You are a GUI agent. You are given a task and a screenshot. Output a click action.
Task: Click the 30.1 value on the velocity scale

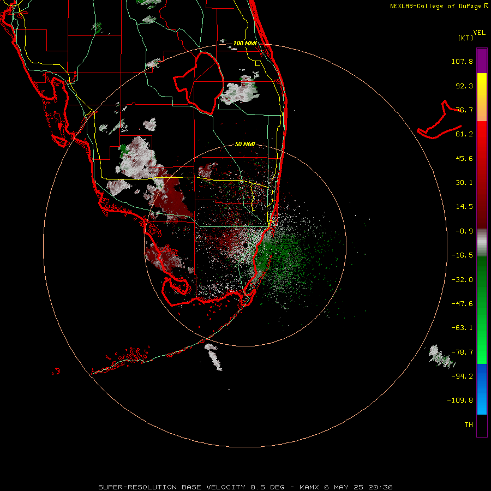point(464,183)
